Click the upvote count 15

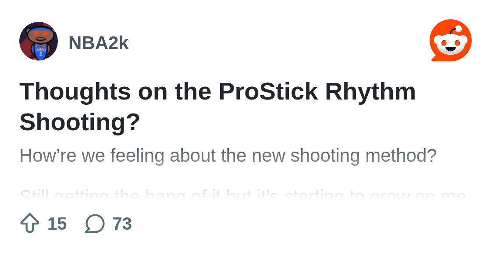click(x=57, y=224)
